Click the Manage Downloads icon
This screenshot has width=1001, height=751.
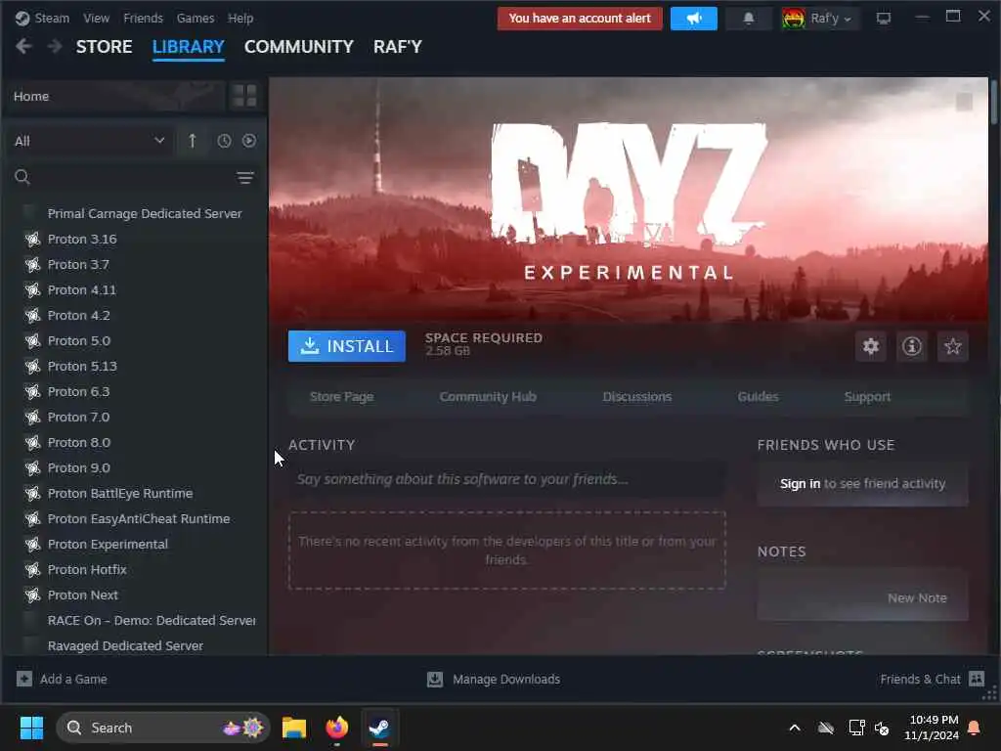(x=435, y=679)
